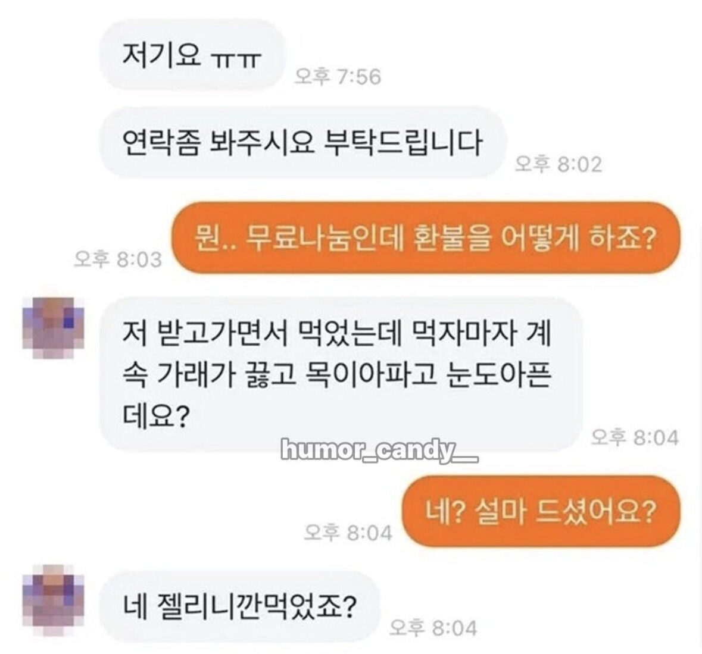Click the 오후 8:04 timestamp left of orange reply
702x654 pixels.
348,533
